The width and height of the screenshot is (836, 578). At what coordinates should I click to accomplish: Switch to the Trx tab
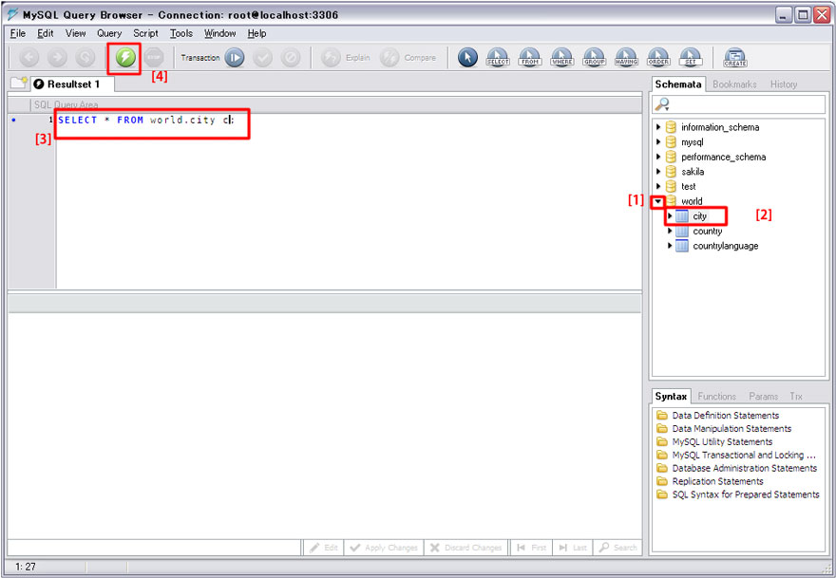coord(796,397)
